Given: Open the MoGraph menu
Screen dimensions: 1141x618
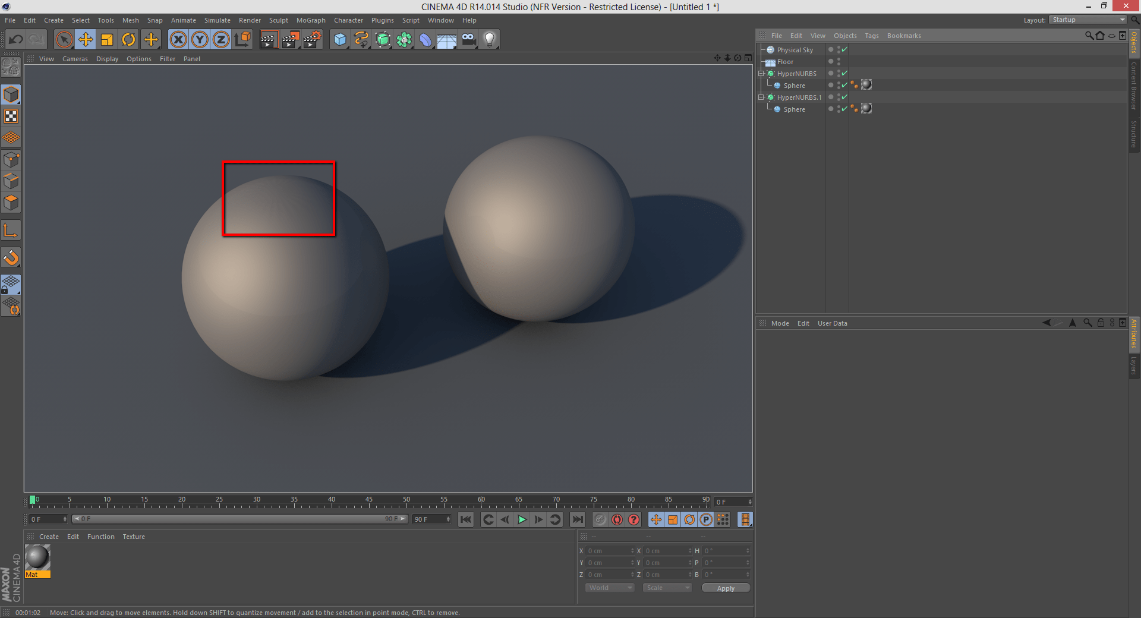Looking at the screenshot, I should pyautogui.click(x=310, y=20).
